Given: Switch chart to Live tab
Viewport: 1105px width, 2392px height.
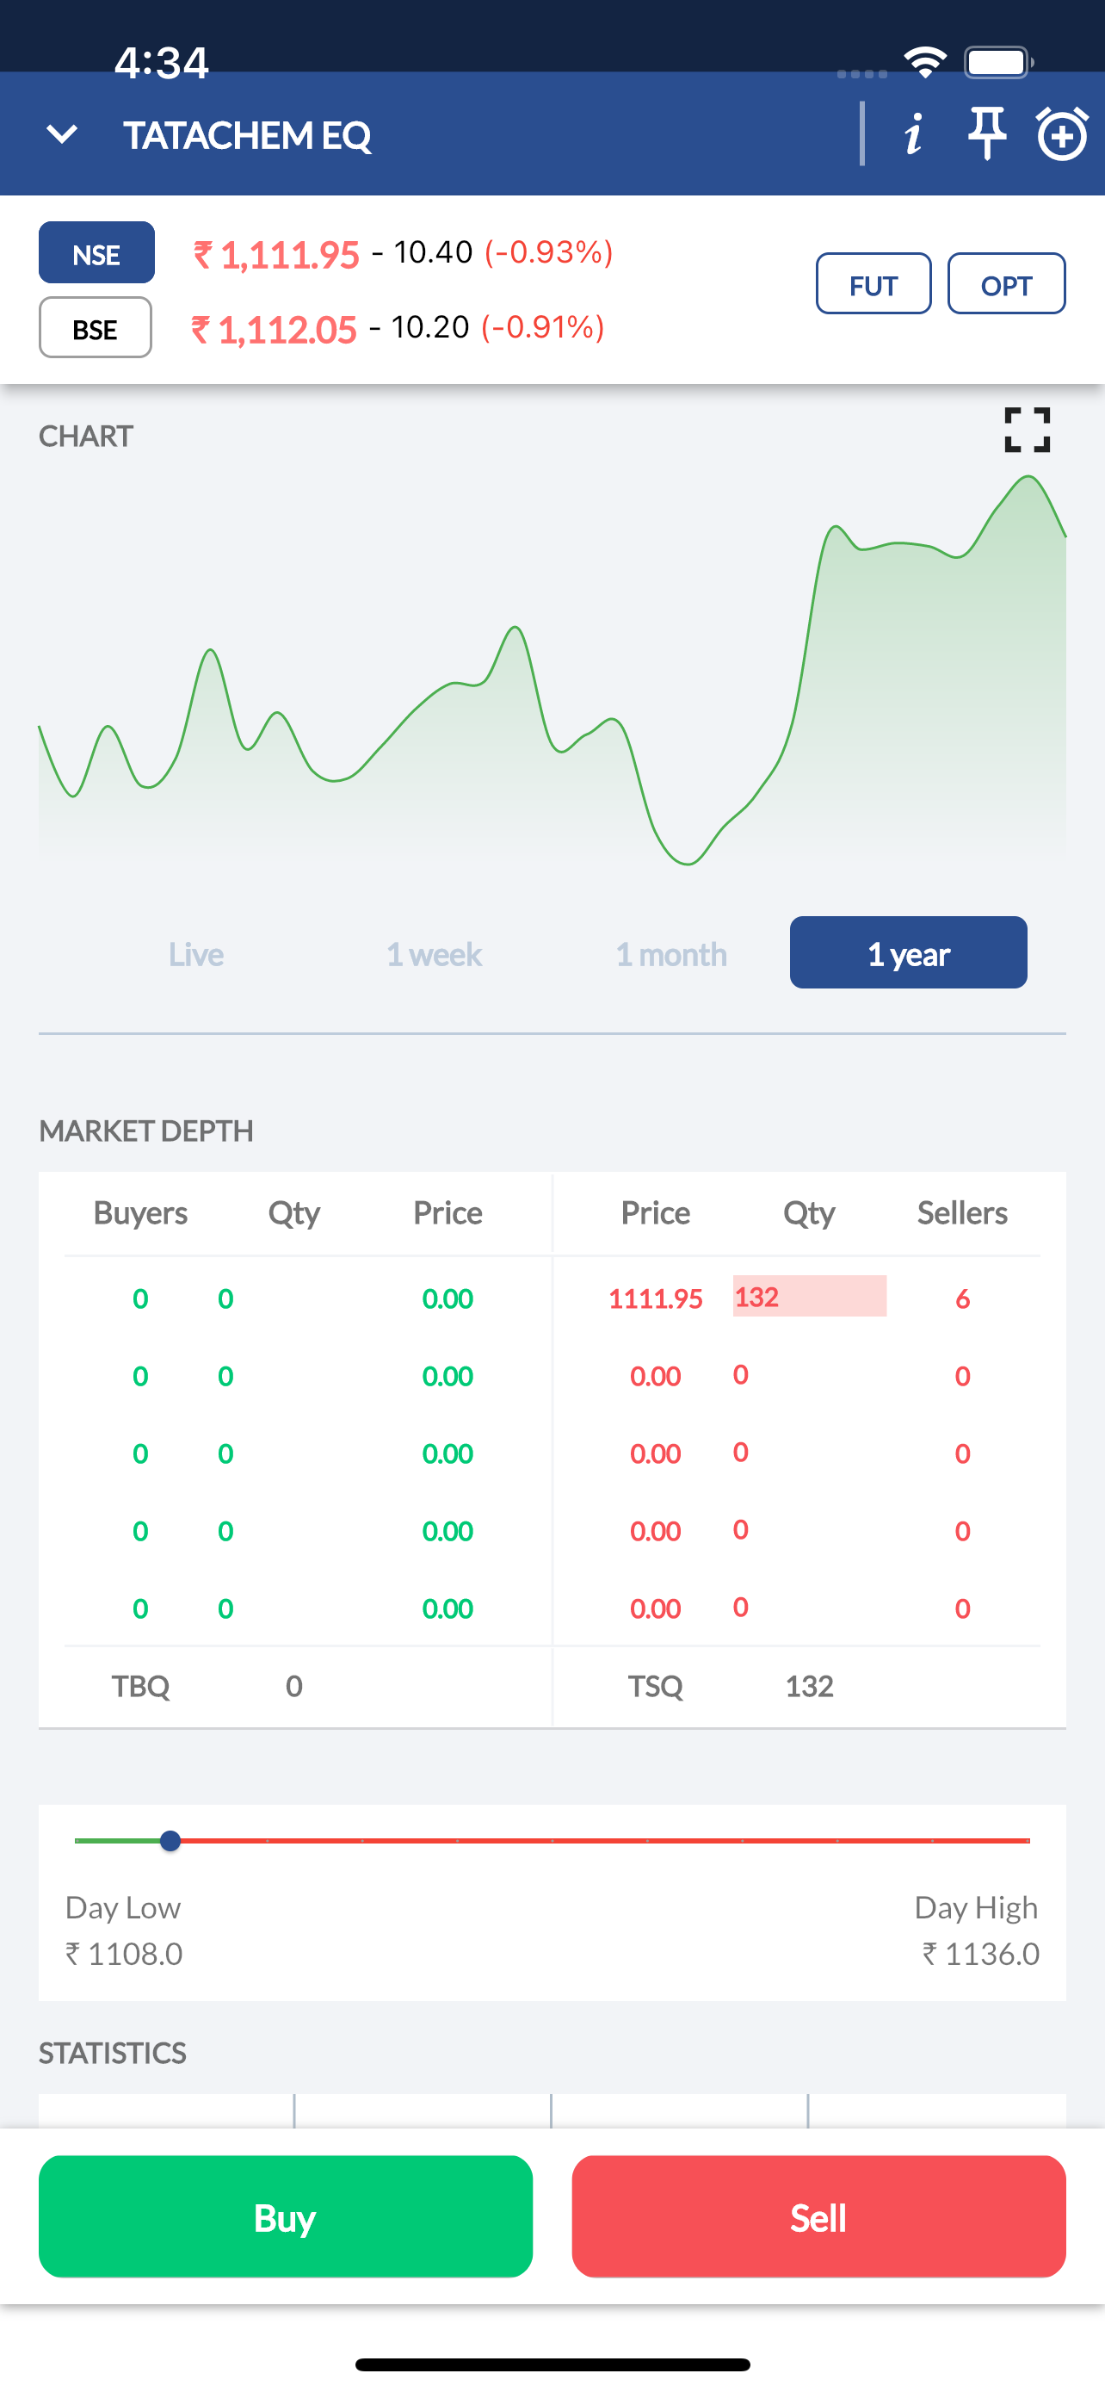Looking at the screenshot, I should pyautogui.click(x=195, y=954).
